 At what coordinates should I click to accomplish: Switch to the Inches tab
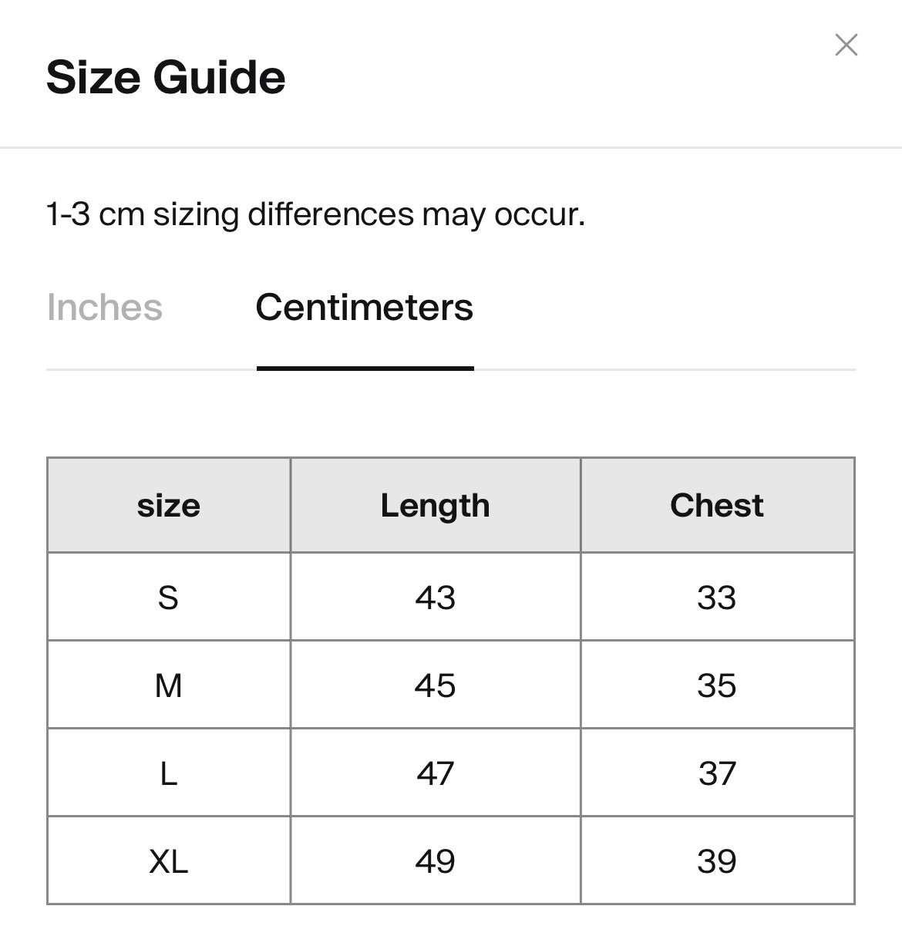[x=105, y=308]
